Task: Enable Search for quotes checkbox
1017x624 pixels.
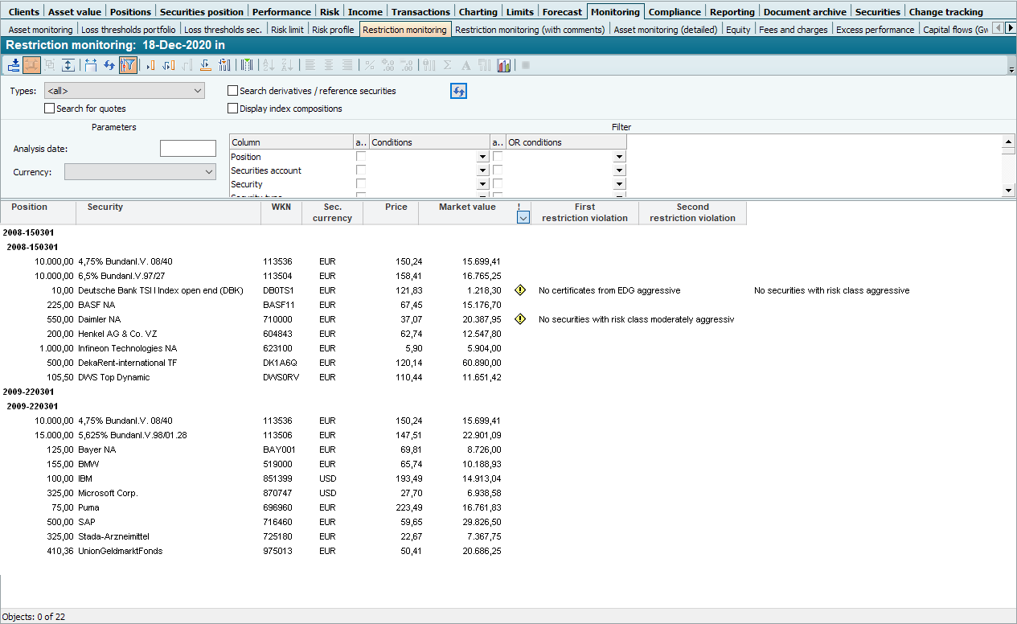Action: 50,109
